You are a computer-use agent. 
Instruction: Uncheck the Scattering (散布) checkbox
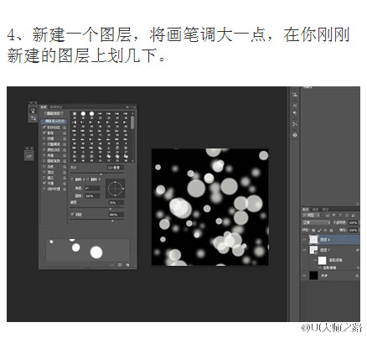[44, 133]
